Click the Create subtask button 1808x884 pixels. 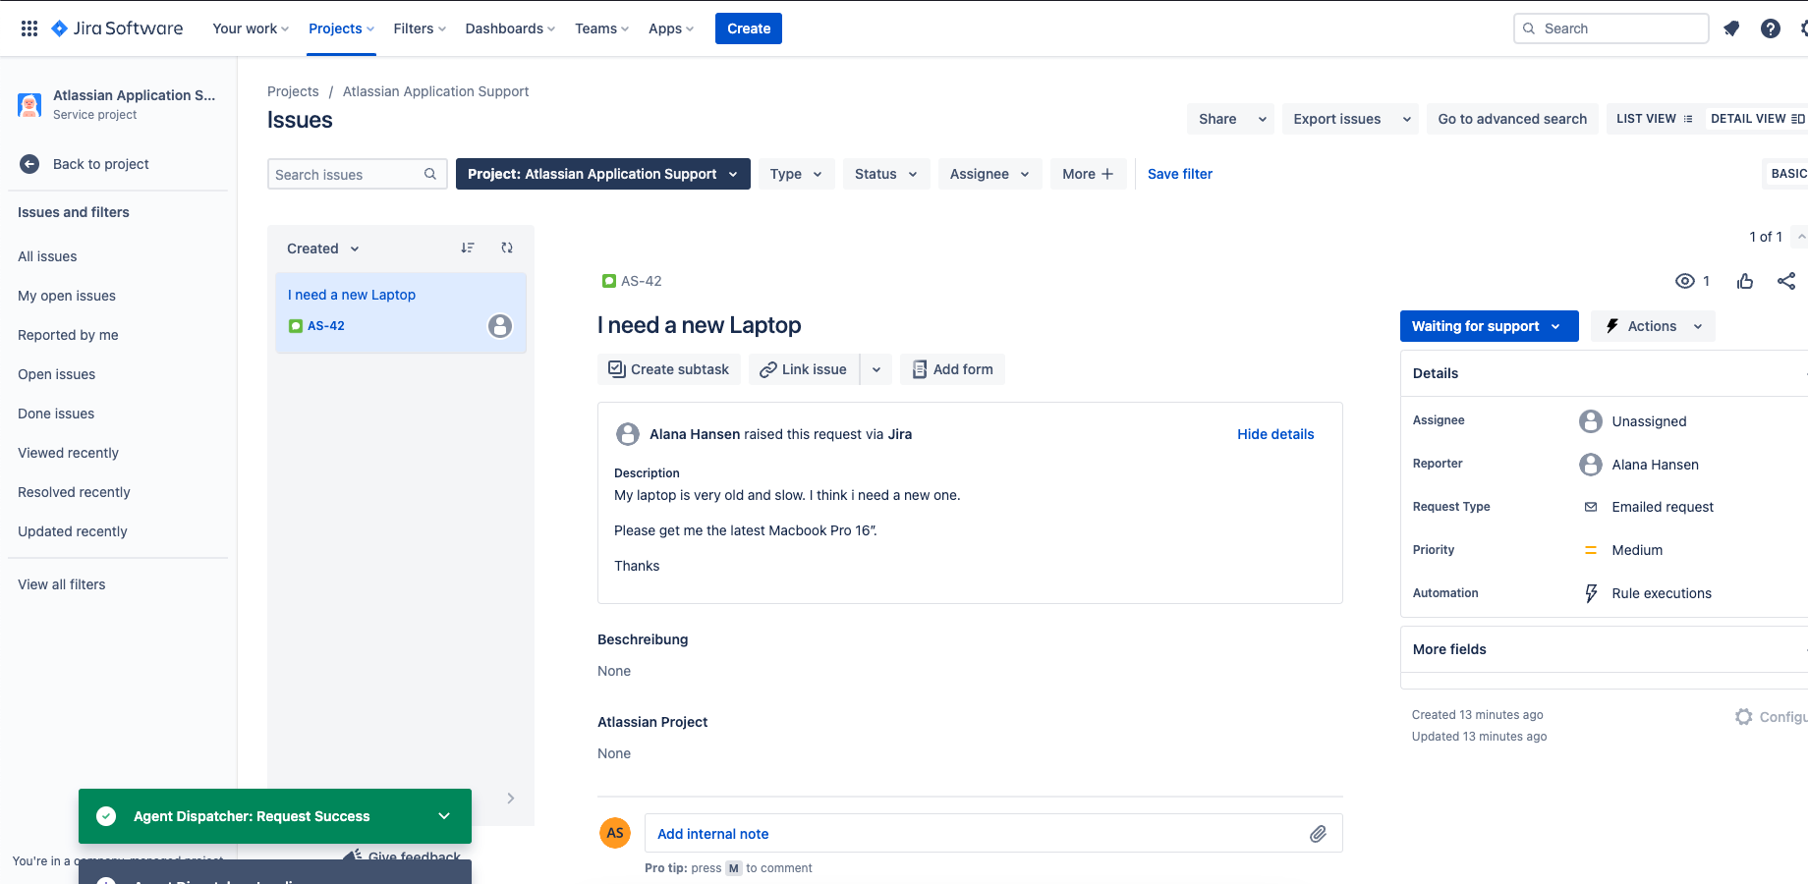669,369
